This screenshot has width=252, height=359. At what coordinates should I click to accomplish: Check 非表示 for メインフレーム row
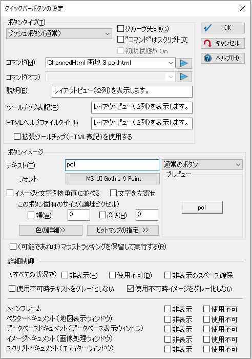tap(167, 309)
